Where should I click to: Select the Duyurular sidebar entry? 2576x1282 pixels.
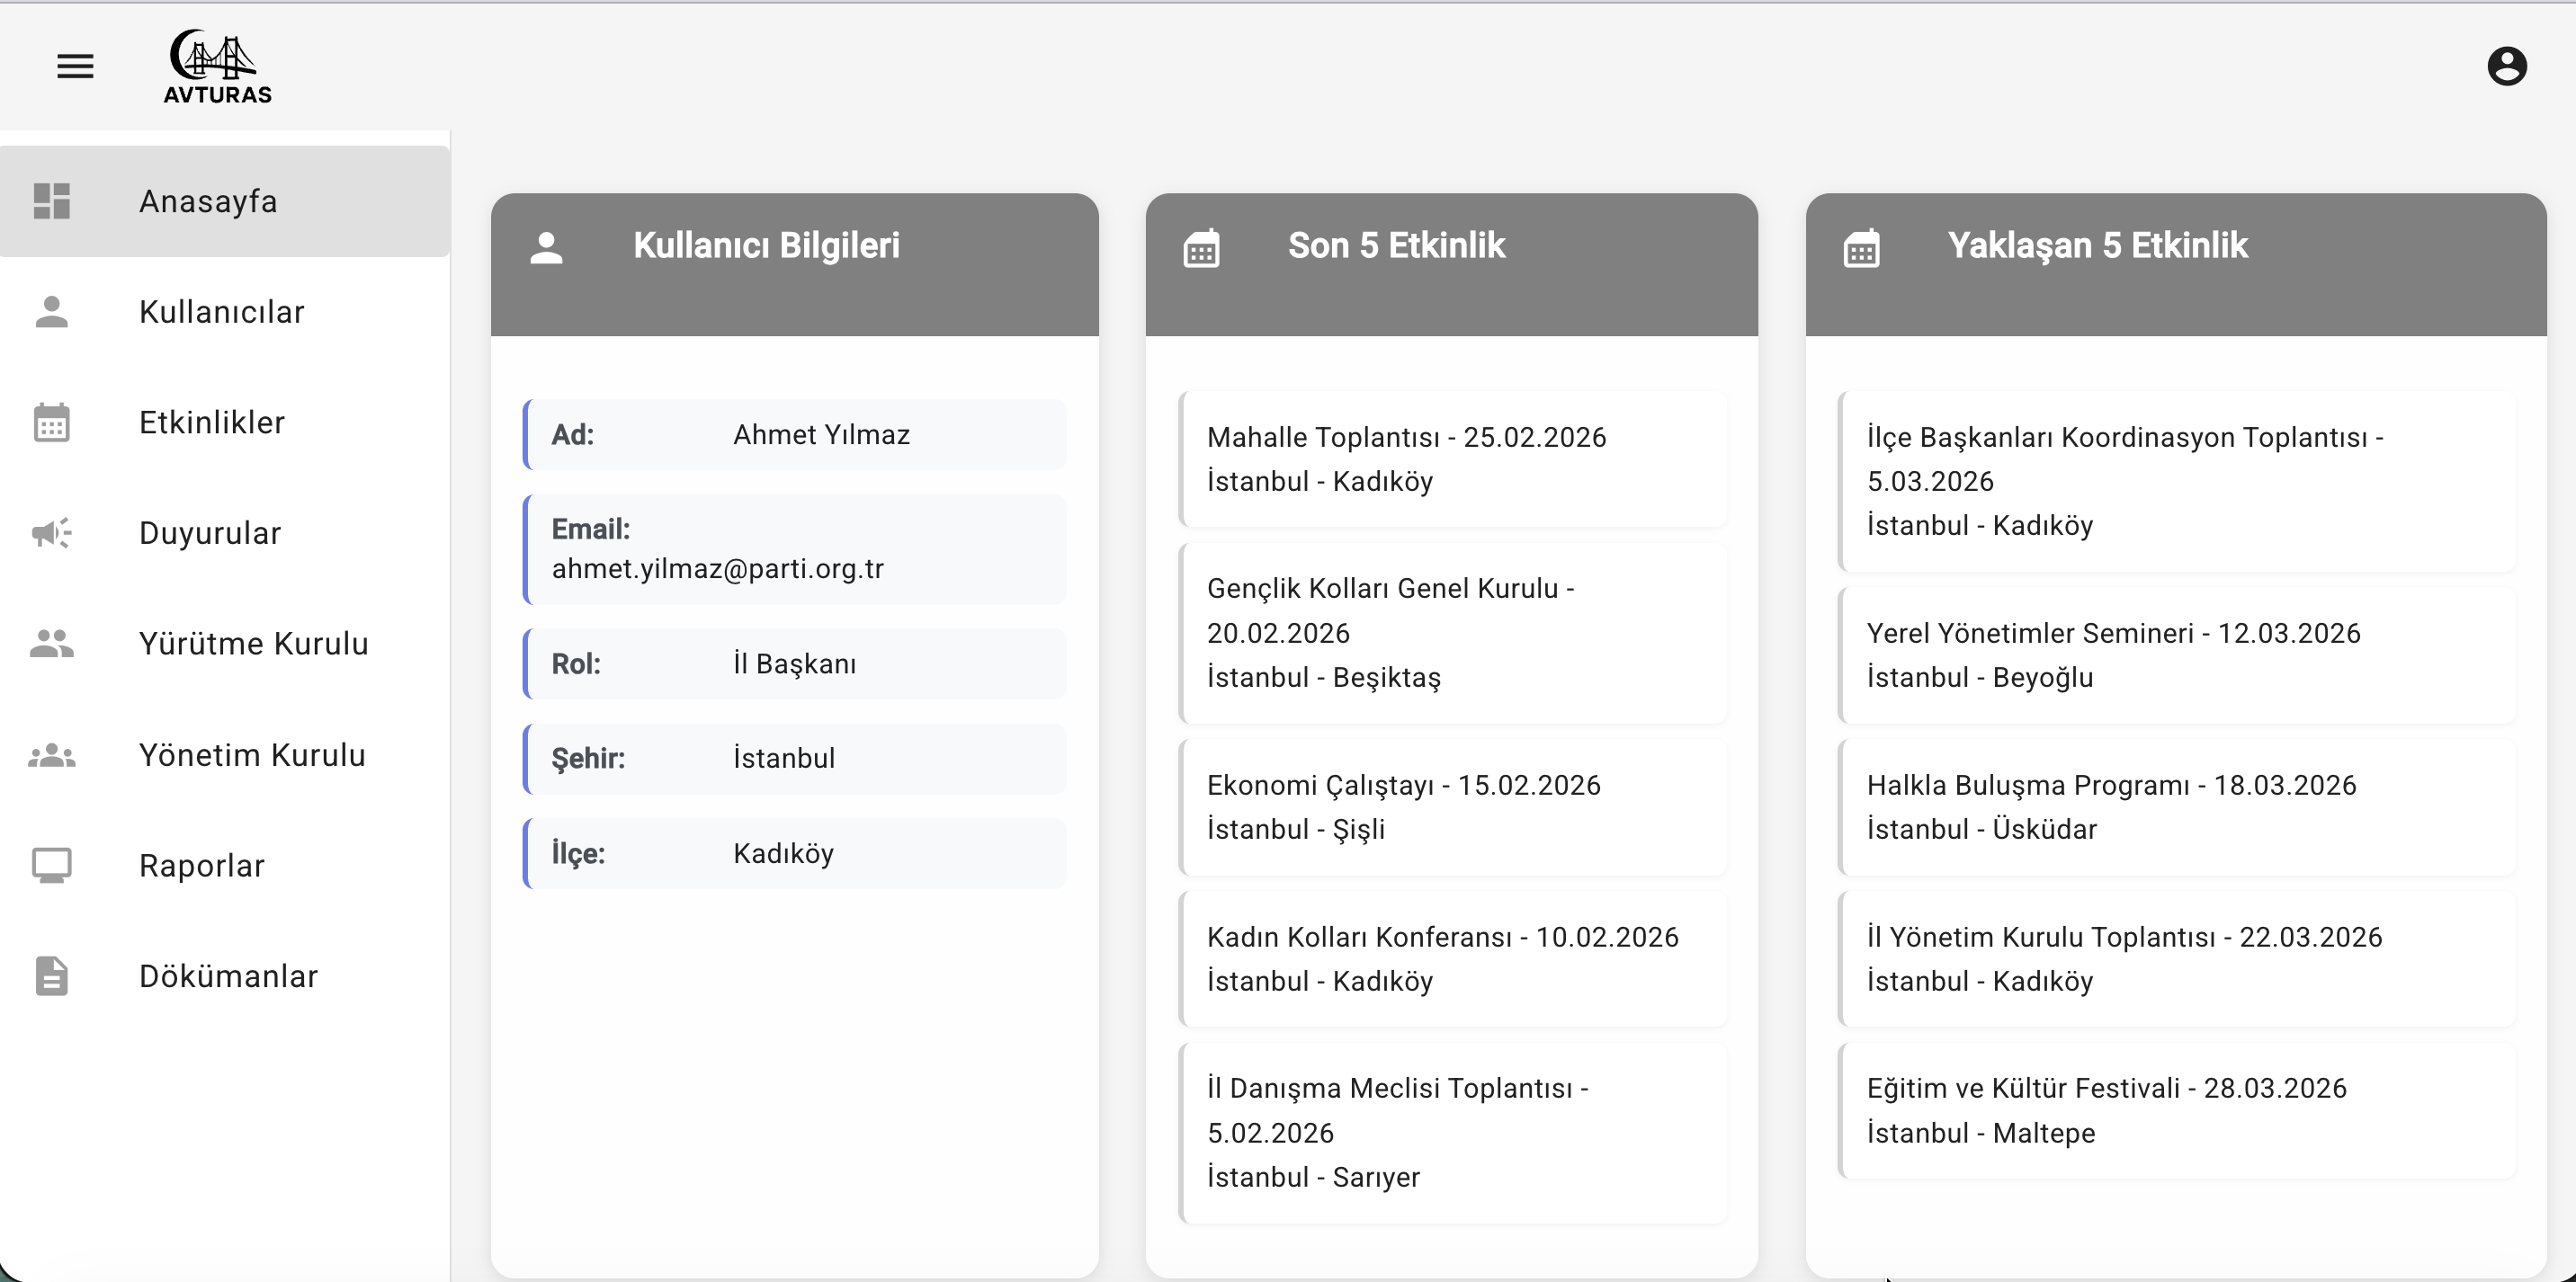point(210,532)
